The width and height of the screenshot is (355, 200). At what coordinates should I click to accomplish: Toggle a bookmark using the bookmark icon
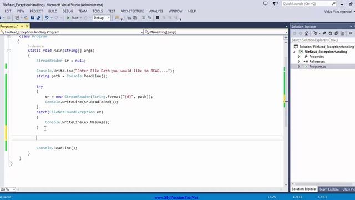point(158,18)
